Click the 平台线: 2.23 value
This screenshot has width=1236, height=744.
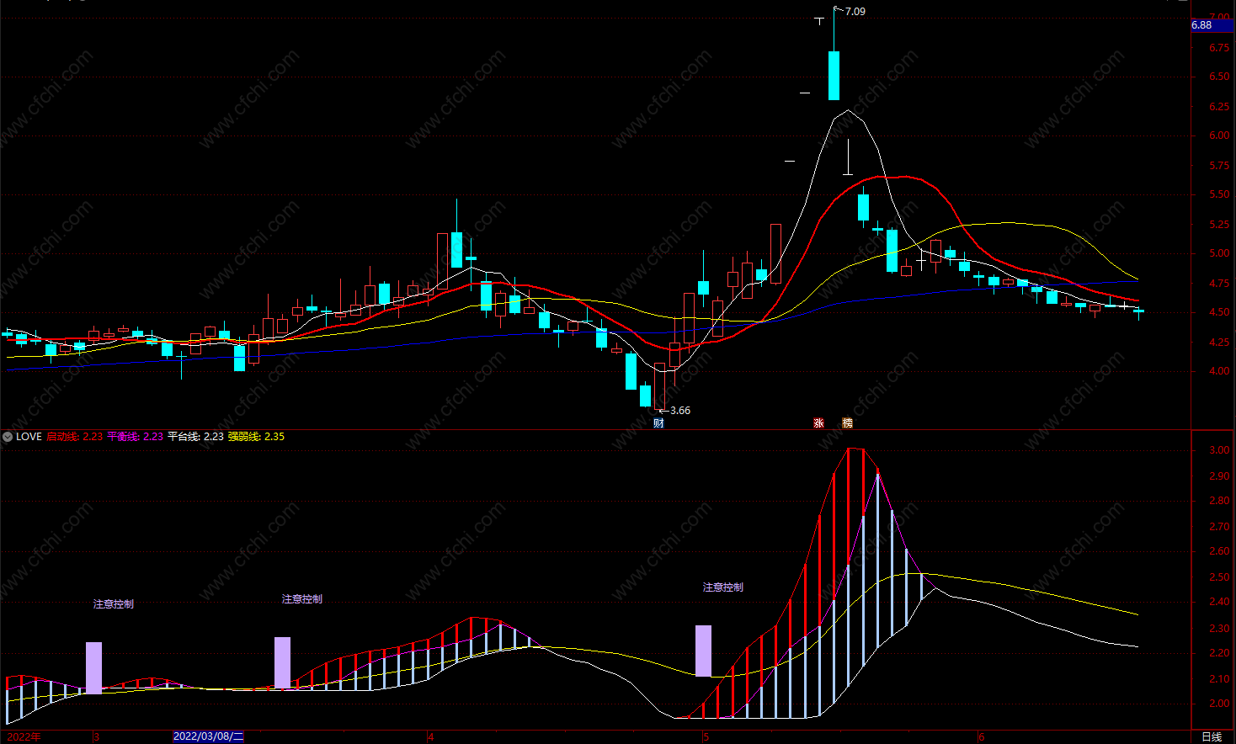pyautogui.click(x=195, y=437)
